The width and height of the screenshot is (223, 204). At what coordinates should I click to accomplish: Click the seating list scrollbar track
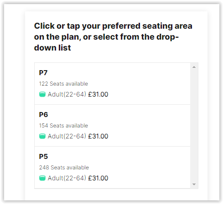tap(194, 126)
